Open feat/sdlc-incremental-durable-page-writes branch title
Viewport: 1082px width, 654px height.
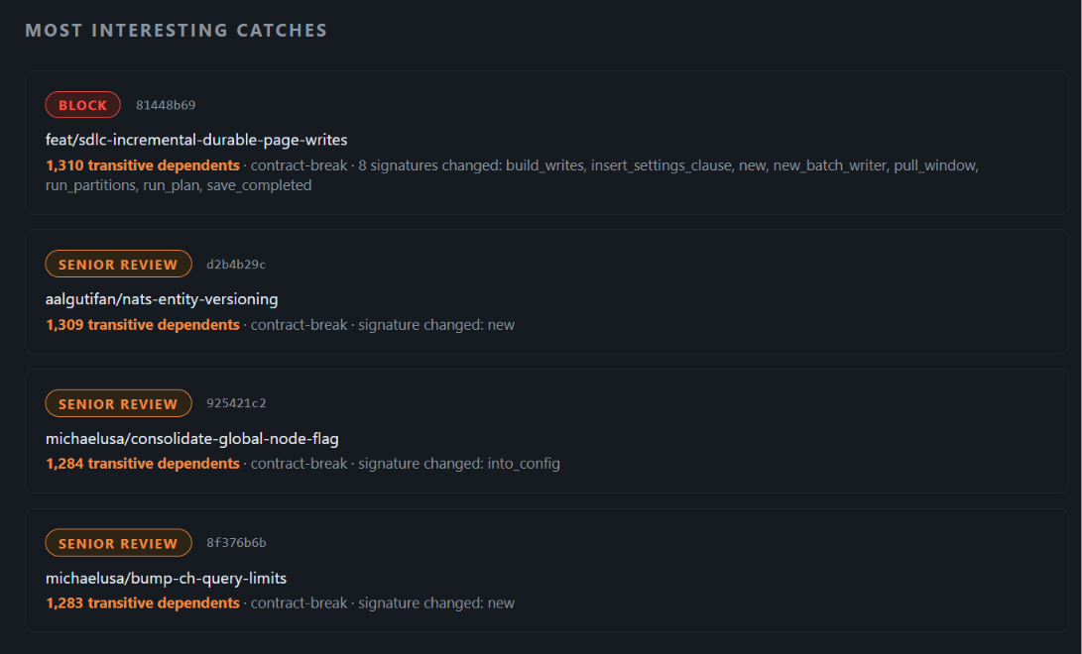[x=196, y=139]
